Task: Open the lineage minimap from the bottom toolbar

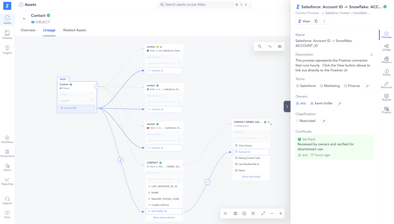Action: [x=235, y=213]
